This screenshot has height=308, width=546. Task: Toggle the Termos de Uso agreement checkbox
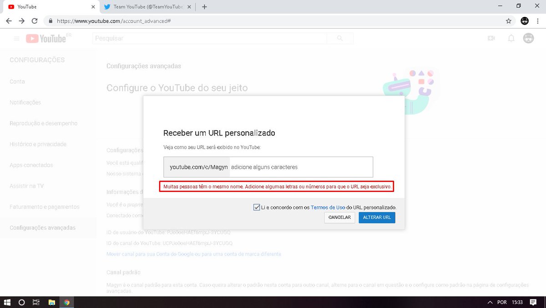click(257, 207)
